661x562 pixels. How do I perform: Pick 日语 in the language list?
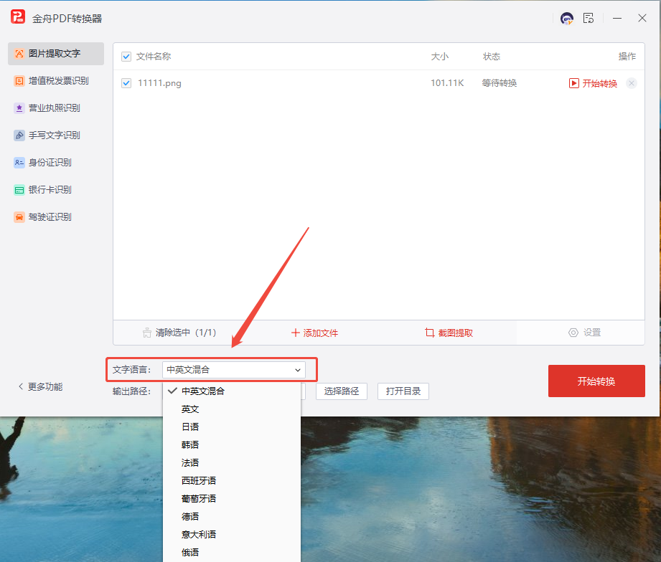click(190, 427)
